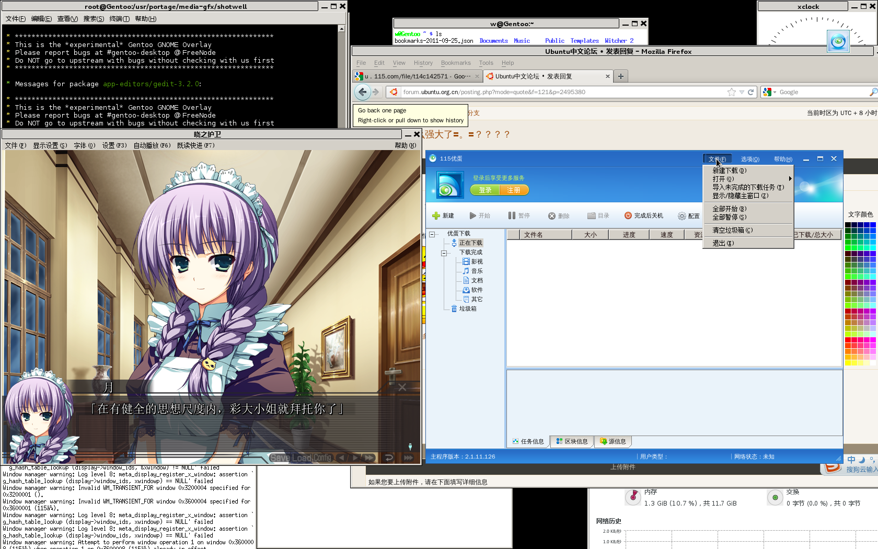Click Load in the game control bar
The image size is (878, 549).
point(302,458)
